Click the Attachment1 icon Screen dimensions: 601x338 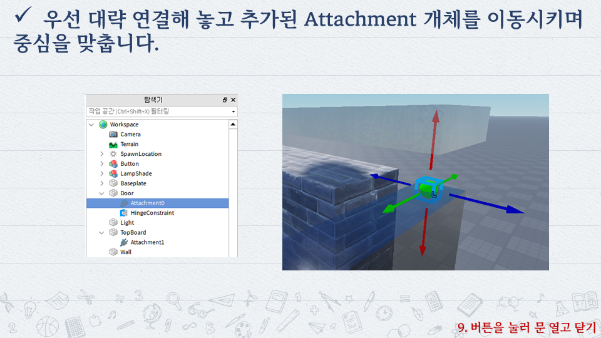[x=123, y=242]
